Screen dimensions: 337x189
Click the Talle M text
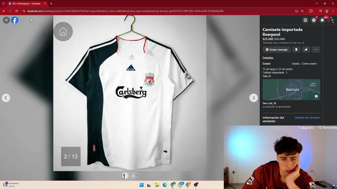tap(266, 76)
